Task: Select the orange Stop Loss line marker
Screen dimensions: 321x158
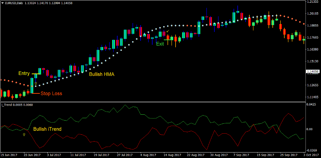Action: coord(35,93)
